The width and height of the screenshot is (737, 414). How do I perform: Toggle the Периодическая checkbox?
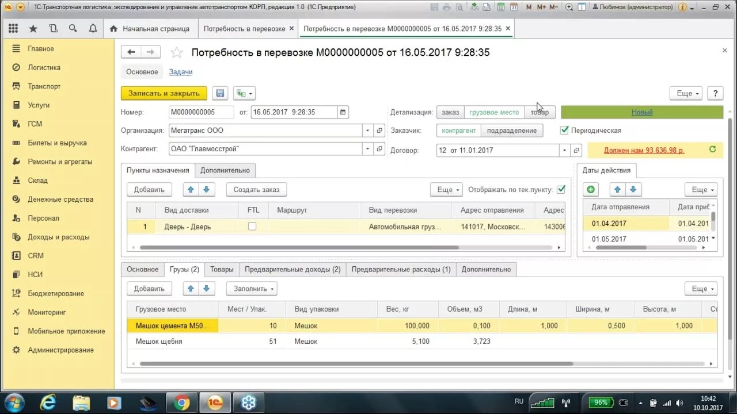click(x=564, y=131)
